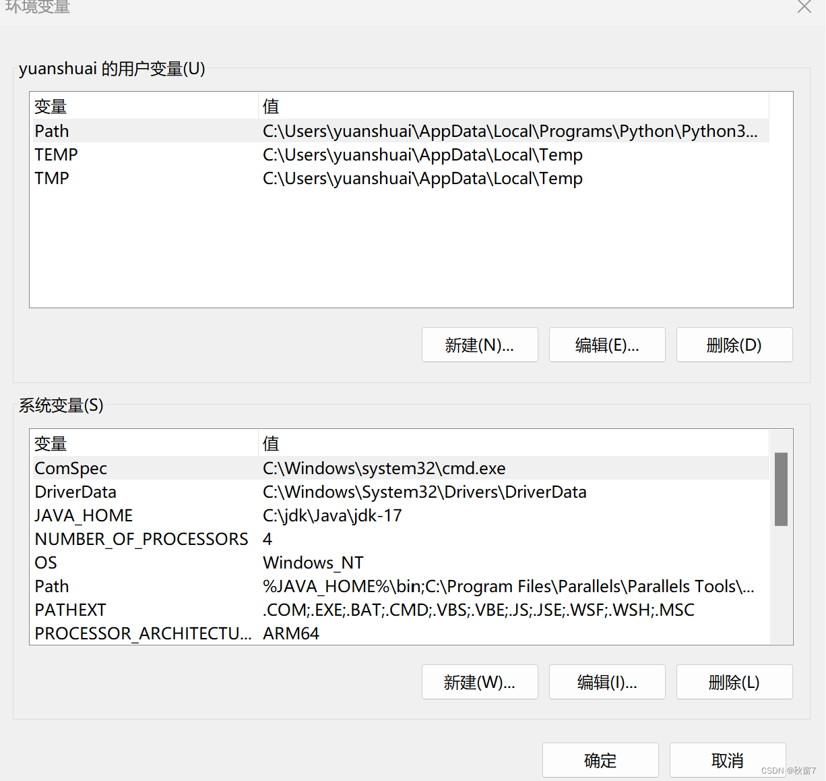Select the system Path variable row
The image size is (826, 781).
(401, 586)
